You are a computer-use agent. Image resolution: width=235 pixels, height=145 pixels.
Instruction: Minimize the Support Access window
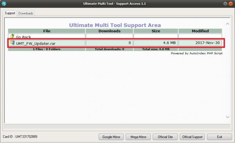(x=225, y=4)
